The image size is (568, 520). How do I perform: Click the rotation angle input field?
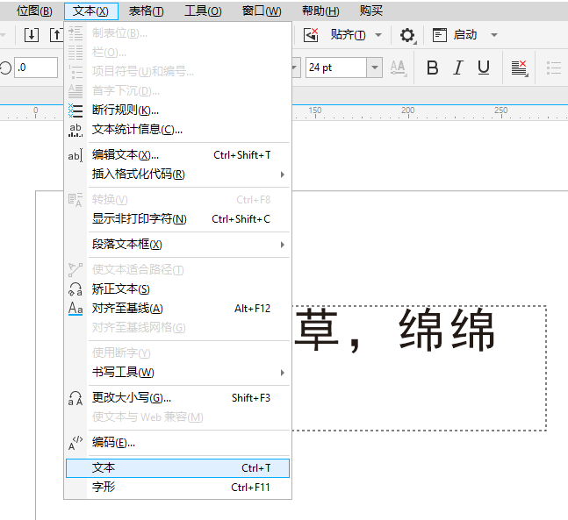point(36,68)
